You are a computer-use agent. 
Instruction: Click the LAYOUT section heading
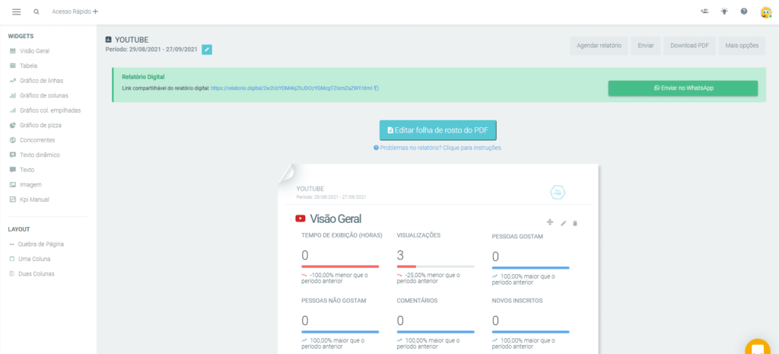click(19, 229)
